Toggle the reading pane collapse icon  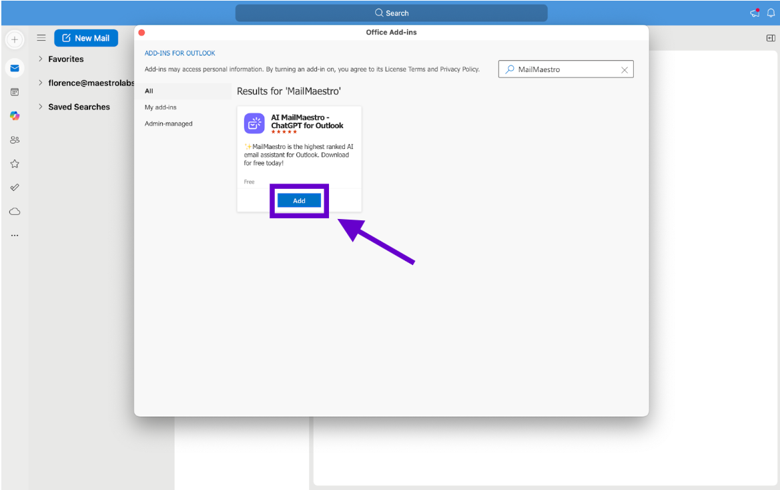click(x=771, y=38)
